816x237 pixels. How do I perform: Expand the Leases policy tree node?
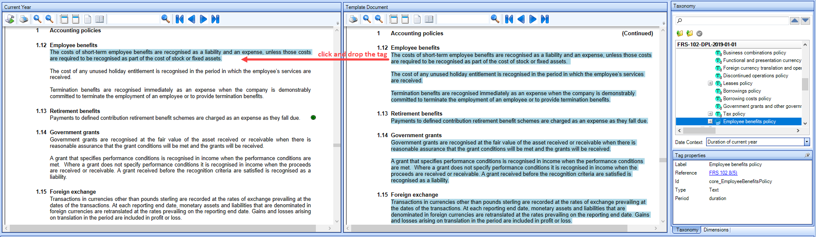[710, 83]
